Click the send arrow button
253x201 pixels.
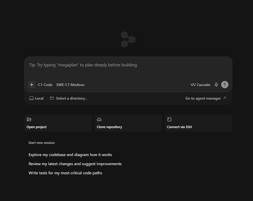(x=225, y=84)
